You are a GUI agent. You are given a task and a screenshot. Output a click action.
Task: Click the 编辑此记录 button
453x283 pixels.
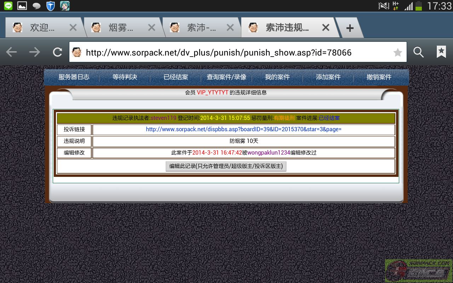tap(226, 166)
